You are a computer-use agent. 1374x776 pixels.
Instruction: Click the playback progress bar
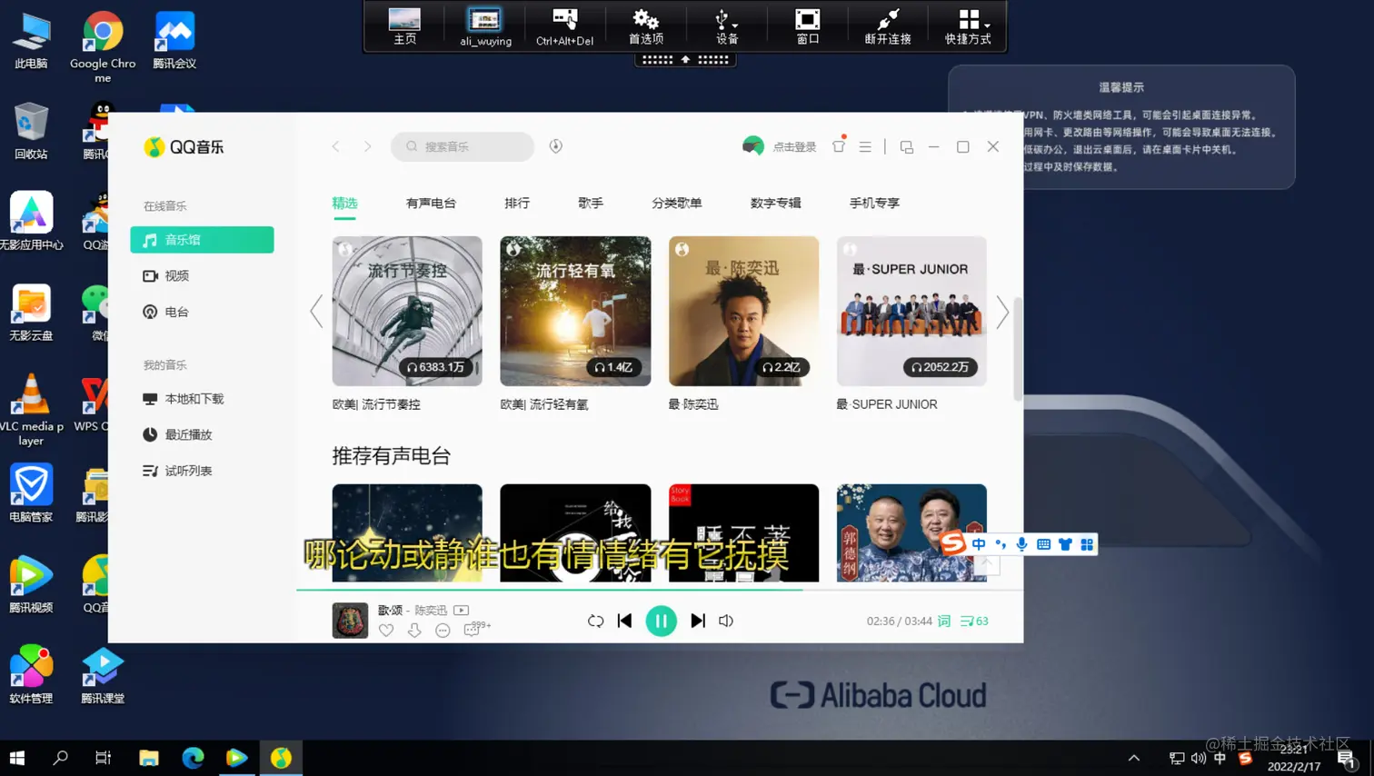point(660,590)
